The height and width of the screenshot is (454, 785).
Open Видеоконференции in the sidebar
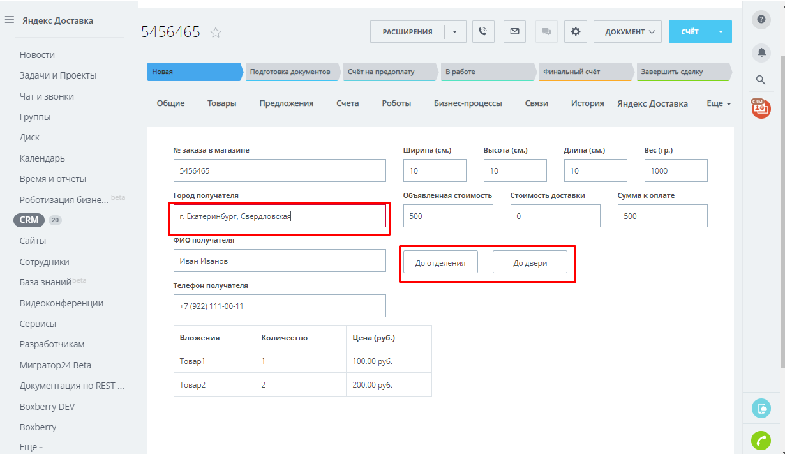point(61,303)
